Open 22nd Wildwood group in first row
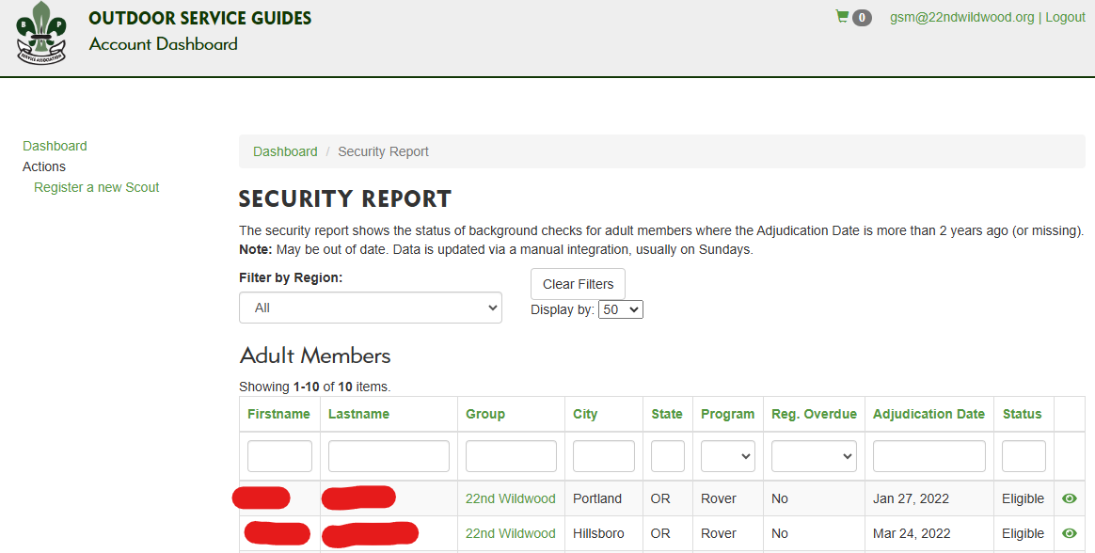The image size is (1095, 553). click(510, 498)
